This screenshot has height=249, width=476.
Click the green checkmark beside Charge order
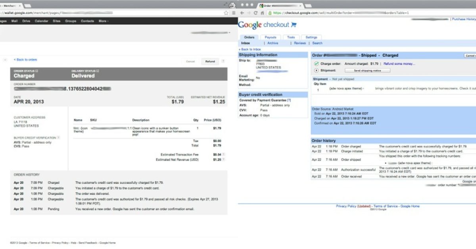pyautogui.click(x=316, y=63)
